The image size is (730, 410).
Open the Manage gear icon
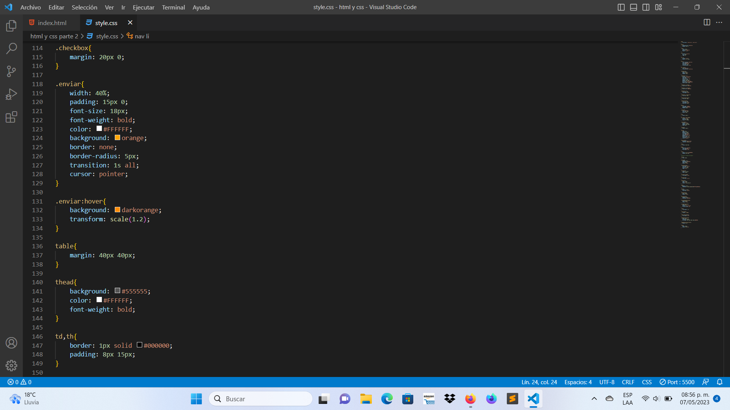tap(11, 365)
